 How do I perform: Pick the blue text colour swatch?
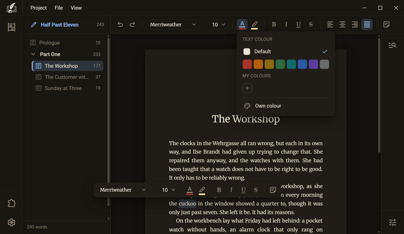pyautogui.click(x=302, y=64)
